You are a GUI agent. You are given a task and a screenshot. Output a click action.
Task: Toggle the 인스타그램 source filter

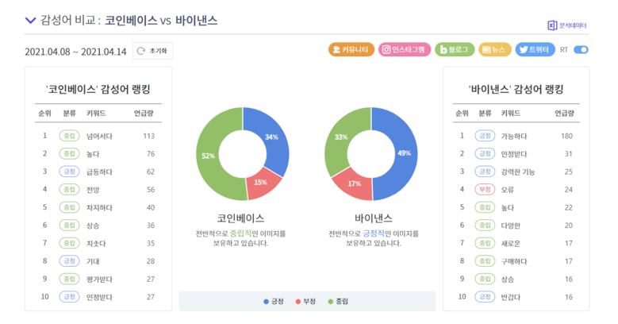tap(405, 50)
